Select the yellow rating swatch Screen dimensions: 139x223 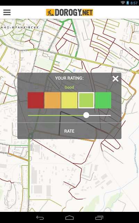[x=69, y=100]
